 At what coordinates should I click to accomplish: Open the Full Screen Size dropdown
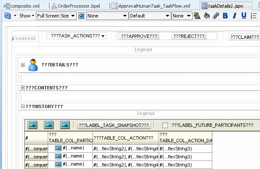click(x=56, y=16)
